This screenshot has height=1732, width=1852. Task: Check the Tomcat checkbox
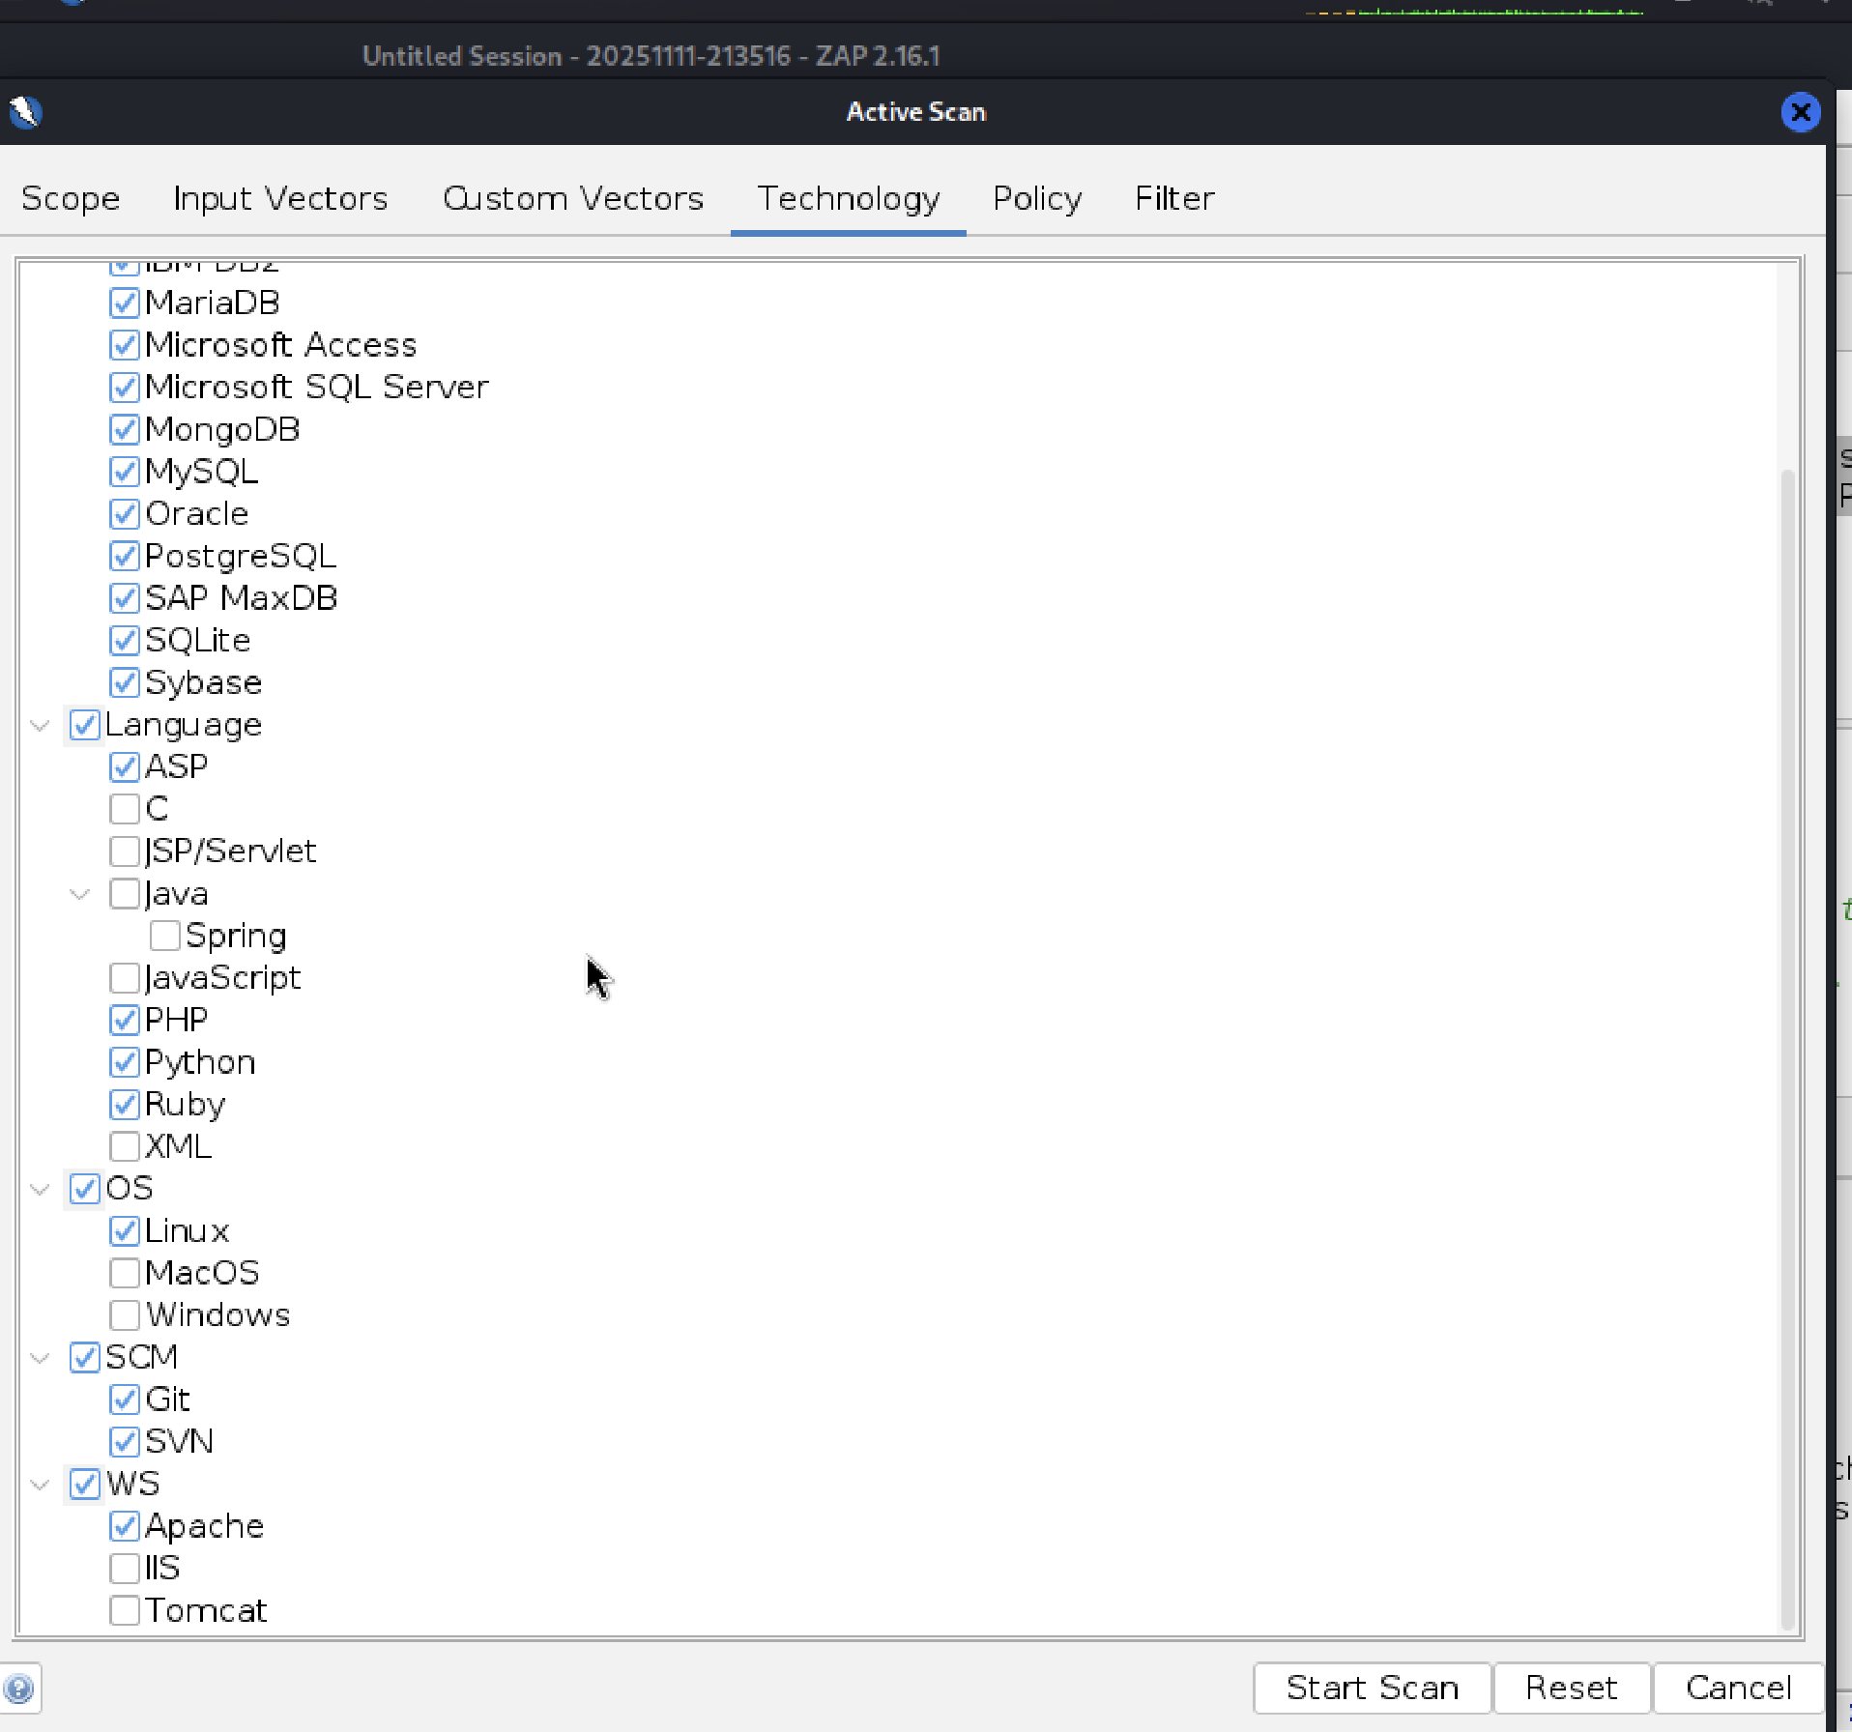click(x=125, y=1611)
